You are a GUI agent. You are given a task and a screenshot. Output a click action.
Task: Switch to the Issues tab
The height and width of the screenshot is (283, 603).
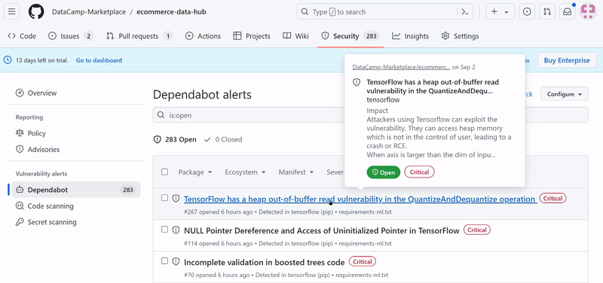(x=71, y=36)
